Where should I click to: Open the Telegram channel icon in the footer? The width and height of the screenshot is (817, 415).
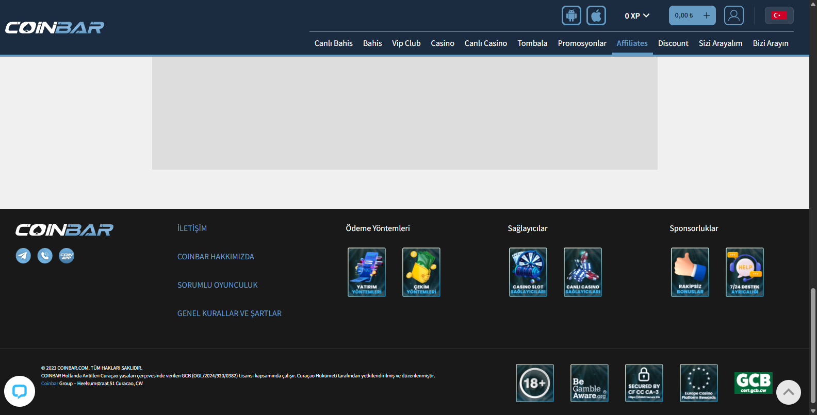tap(23, 256)
